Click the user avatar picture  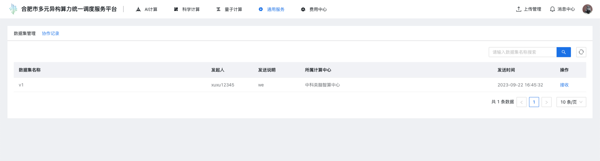[x=587, y=9]
